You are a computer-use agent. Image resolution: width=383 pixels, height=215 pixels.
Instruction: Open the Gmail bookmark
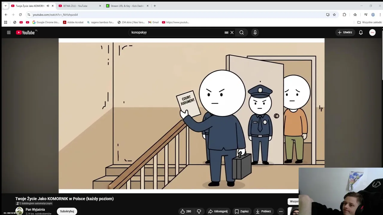153,22
